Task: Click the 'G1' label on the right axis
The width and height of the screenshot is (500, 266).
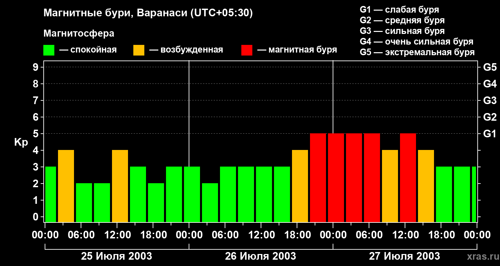Action: pyautogui.click(x=490, y=134)
